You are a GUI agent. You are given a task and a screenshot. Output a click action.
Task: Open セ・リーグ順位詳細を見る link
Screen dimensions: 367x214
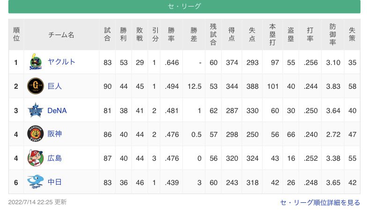click(x=320, y=203)
